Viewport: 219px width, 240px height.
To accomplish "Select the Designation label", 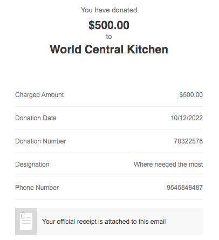I will click(x=32, y=164).
